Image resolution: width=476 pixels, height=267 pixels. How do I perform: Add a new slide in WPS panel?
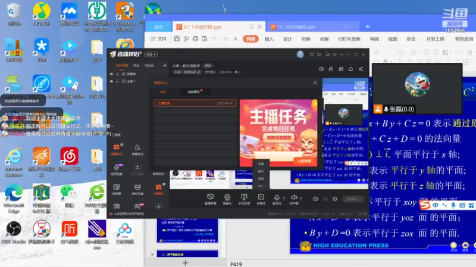pyautogui.click(x=185, y=263)
